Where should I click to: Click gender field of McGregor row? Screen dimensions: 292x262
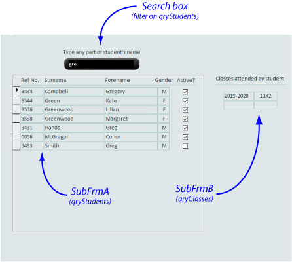tap(164, 137)
